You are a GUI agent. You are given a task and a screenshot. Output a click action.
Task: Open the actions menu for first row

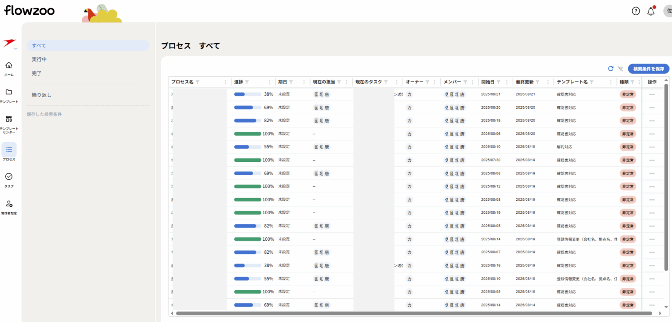click(x=652, y=94)
